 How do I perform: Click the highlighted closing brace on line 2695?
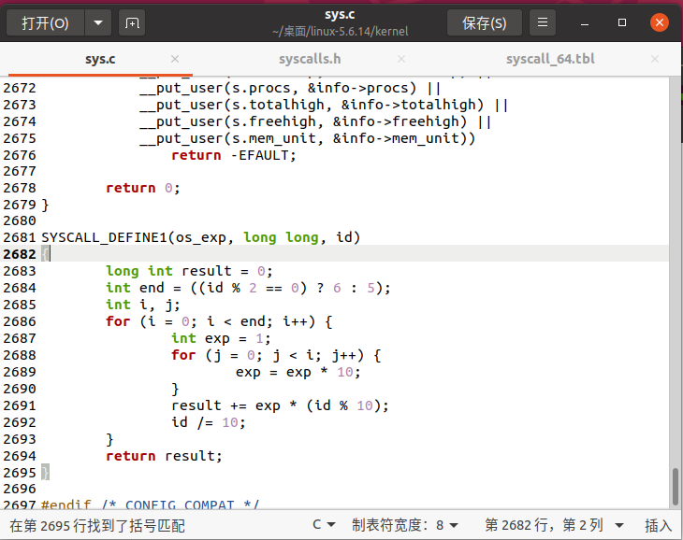45,473
